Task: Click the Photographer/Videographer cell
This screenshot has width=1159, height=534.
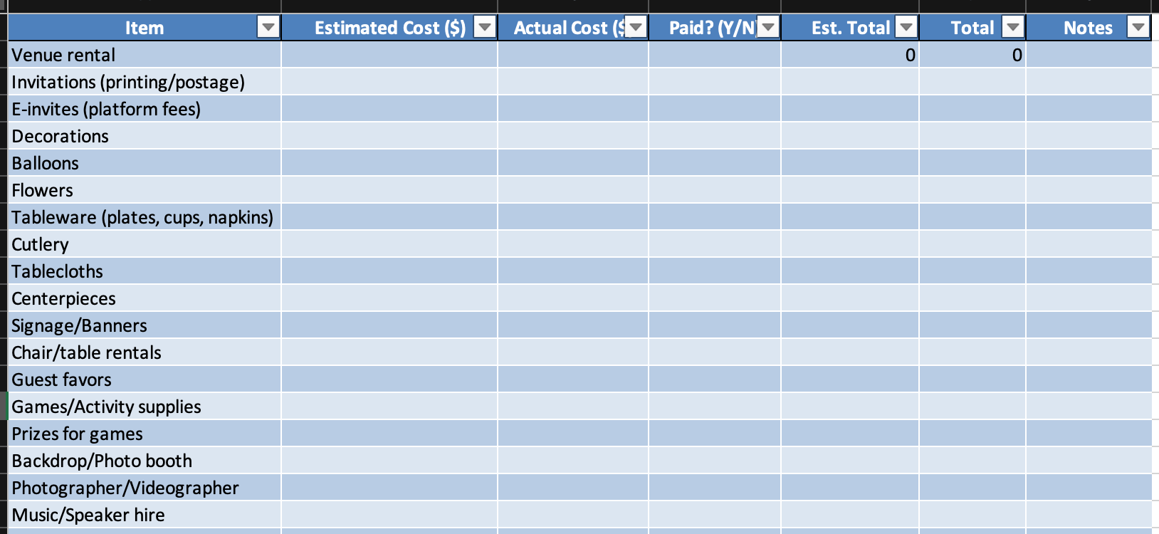Action: [144, 488]
